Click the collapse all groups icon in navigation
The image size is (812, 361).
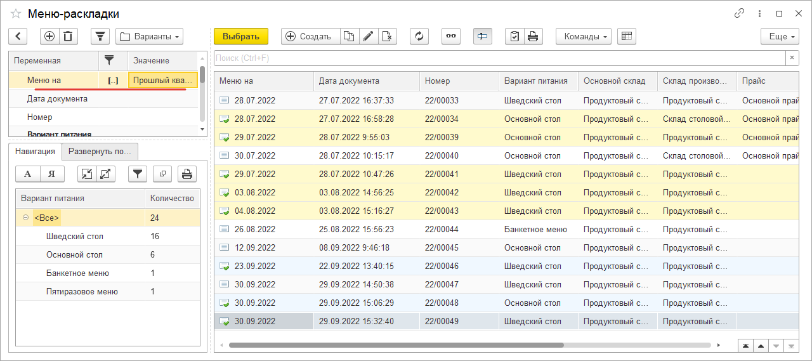(x=87, y=173)
